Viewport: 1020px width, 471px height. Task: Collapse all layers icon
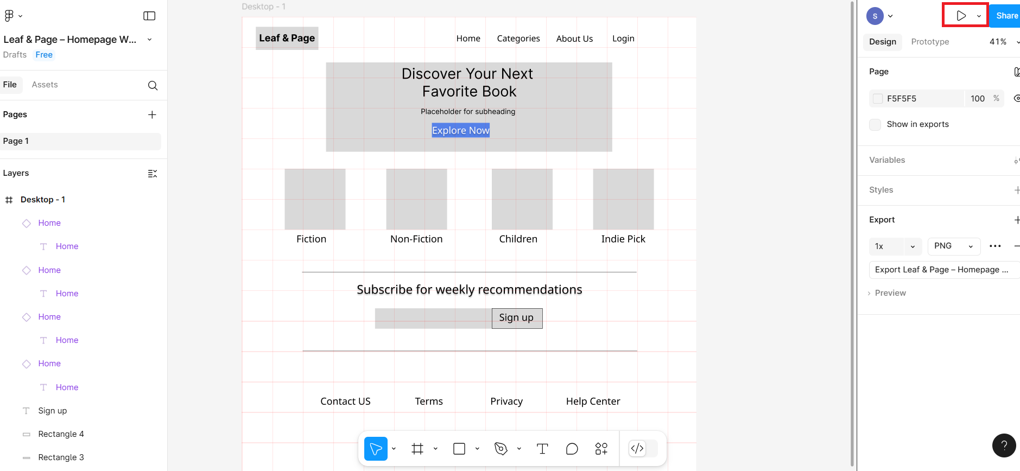point(153,173)
